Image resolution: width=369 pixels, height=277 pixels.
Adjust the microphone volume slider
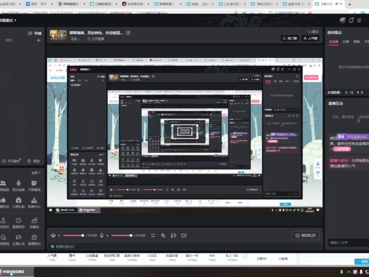click(122, 235)
